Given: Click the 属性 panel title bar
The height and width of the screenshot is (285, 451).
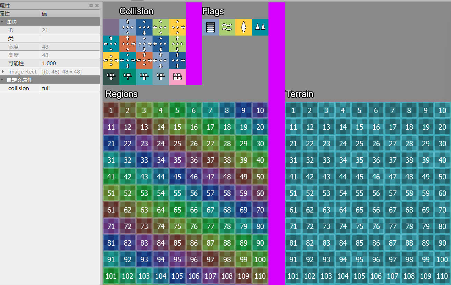Looking at the screenshot, I should [35, 6].
